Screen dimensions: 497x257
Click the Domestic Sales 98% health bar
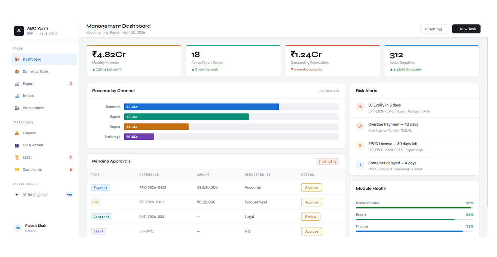click(x=414, y=208)
